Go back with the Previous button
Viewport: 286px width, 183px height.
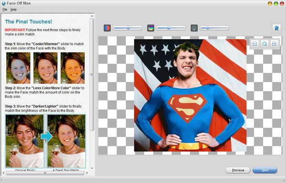pos(238,170)
